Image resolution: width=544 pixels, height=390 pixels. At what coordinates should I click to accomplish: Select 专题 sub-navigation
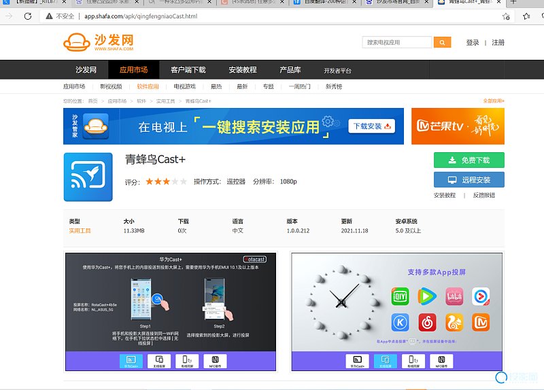[x=268, y=86]
